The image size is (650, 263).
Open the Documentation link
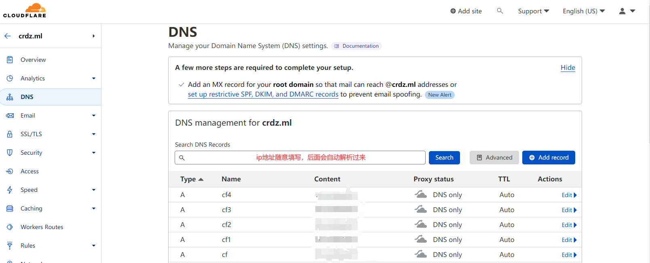point(357,46)
